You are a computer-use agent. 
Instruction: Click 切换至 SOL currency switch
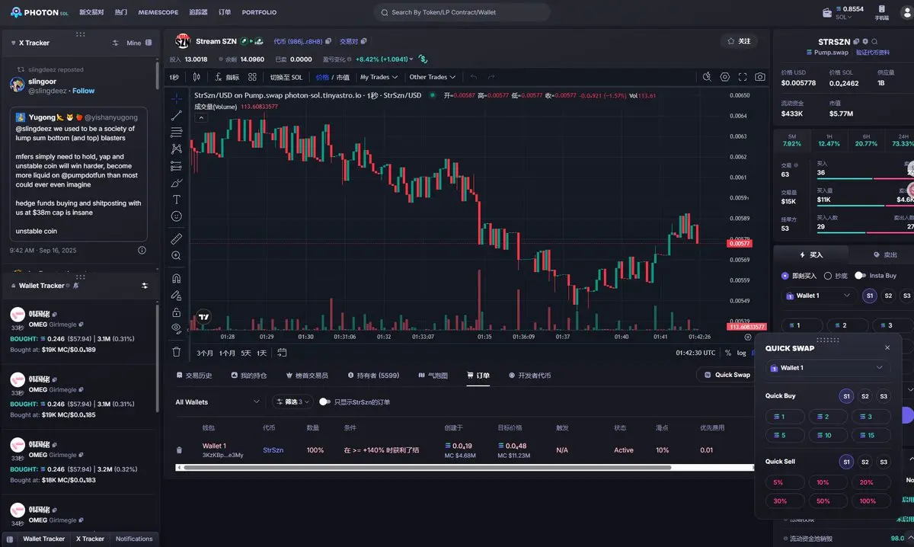point(286,77)
